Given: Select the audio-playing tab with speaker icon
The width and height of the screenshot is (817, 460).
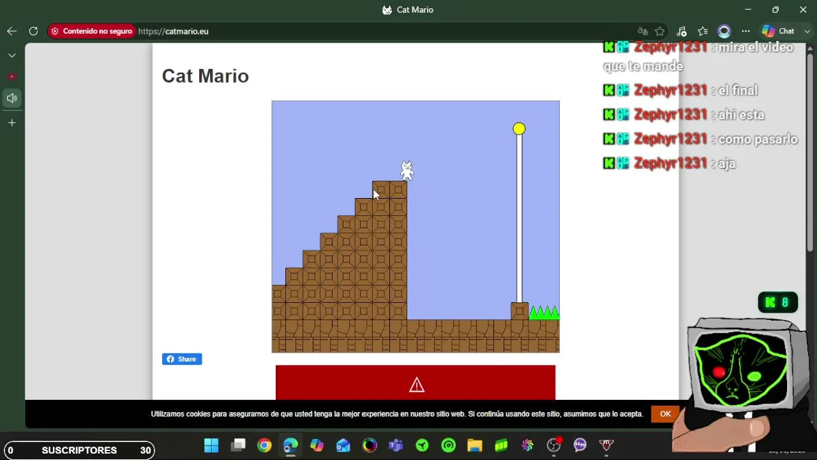Looking at the screenshot, I should (x=11, y=98).
